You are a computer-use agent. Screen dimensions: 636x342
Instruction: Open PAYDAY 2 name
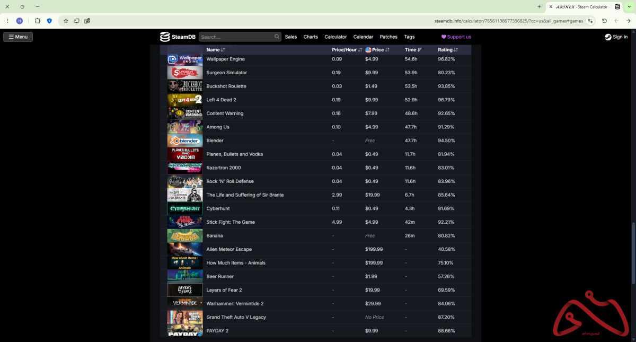(x=217, y=331)
